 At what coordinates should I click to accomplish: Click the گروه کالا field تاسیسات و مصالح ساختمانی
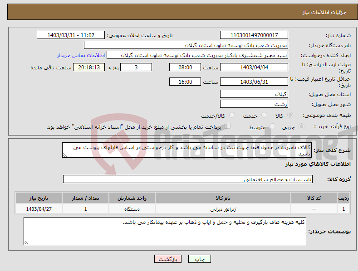click(188, 179)
